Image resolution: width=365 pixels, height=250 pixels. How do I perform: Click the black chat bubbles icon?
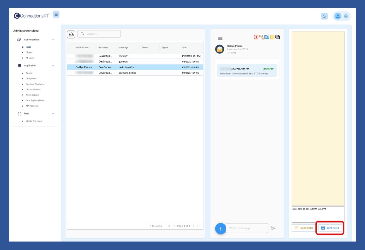coord(277,37)
